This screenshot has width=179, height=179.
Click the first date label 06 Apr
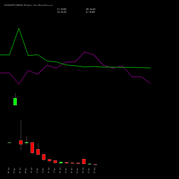[9, 170]
